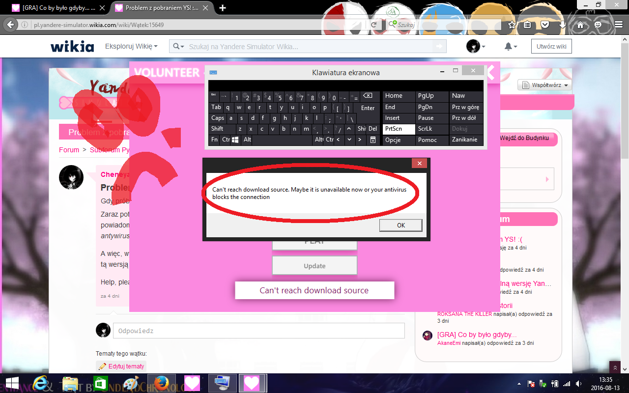Open Firefox downloads arrow icon
The height and width of the screenshot is (393, 629).
tap(563, 25)
